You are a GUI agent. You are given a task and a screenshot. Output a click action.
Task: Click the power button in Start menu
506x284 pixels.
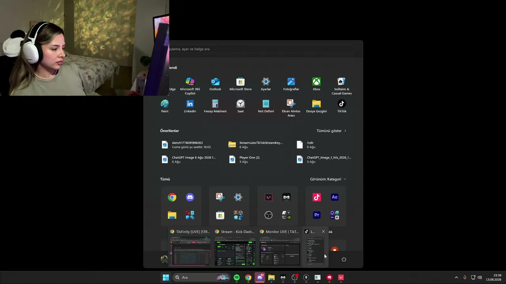click(x=344, y=259)
